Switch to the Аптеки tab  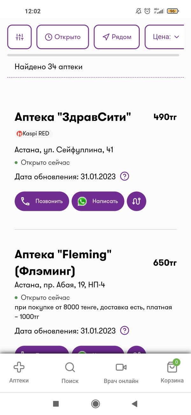[19, 372]
